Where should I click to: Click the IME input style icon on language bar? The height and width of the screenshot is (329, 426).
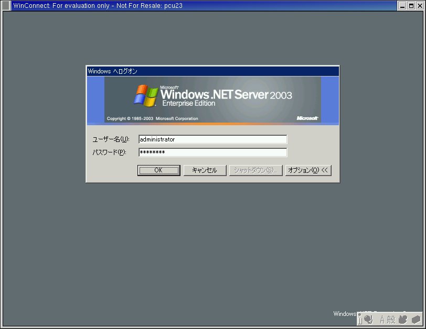(x=368, y=320)
